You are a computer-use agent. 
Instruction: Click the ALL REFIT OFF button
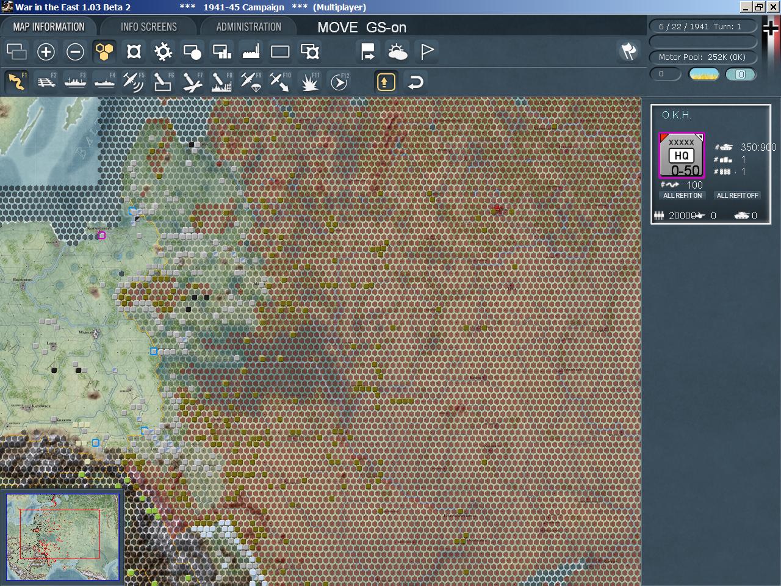pyautogui.click(x=737, y=195)
